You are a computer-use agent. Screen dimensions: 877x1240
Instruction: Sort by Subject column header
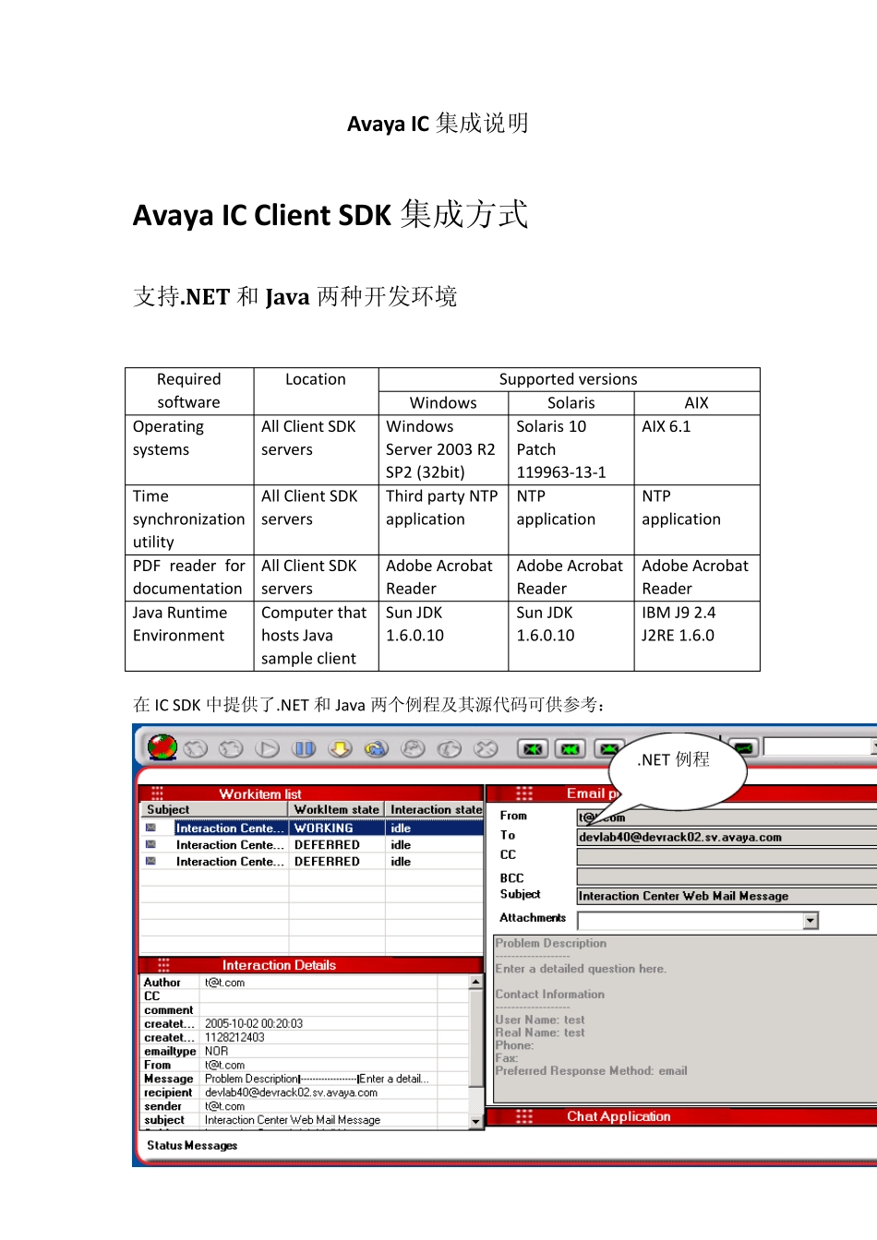(214, 809)
